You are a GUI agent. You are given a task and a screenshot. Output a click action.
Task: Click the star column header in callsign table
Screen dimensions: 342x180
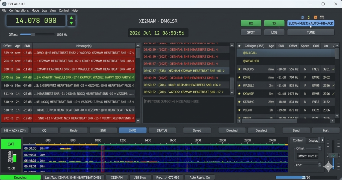[239, 46]
